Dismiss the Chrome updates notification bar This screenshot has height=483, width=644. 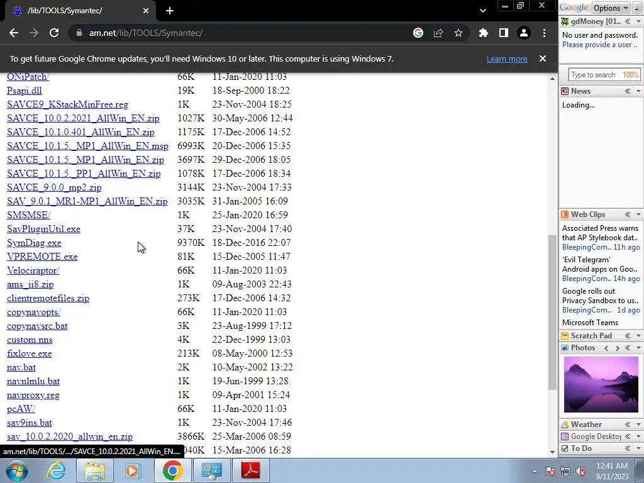[x=543, y=58]
